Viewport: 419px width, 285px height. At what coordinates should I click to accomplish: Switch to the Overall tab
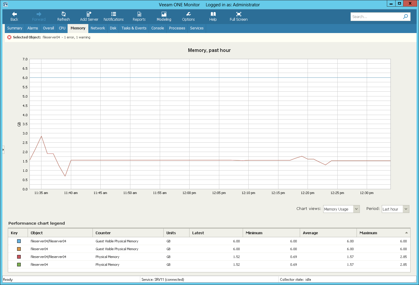coord(48,28)
